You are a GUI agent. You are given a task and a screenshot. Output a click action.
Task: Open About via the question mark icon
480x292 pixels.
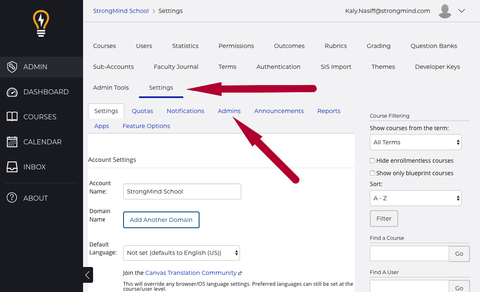[12, 198]
